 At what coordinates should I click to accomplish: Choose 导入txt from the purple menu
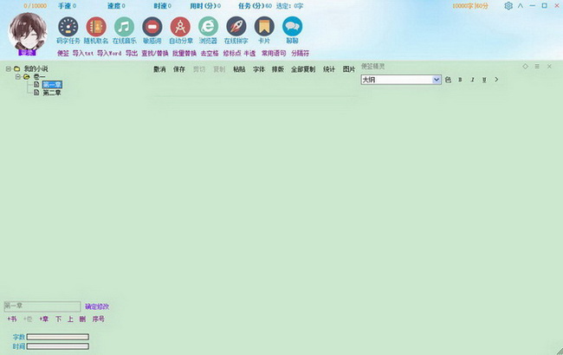pos(83,53)
